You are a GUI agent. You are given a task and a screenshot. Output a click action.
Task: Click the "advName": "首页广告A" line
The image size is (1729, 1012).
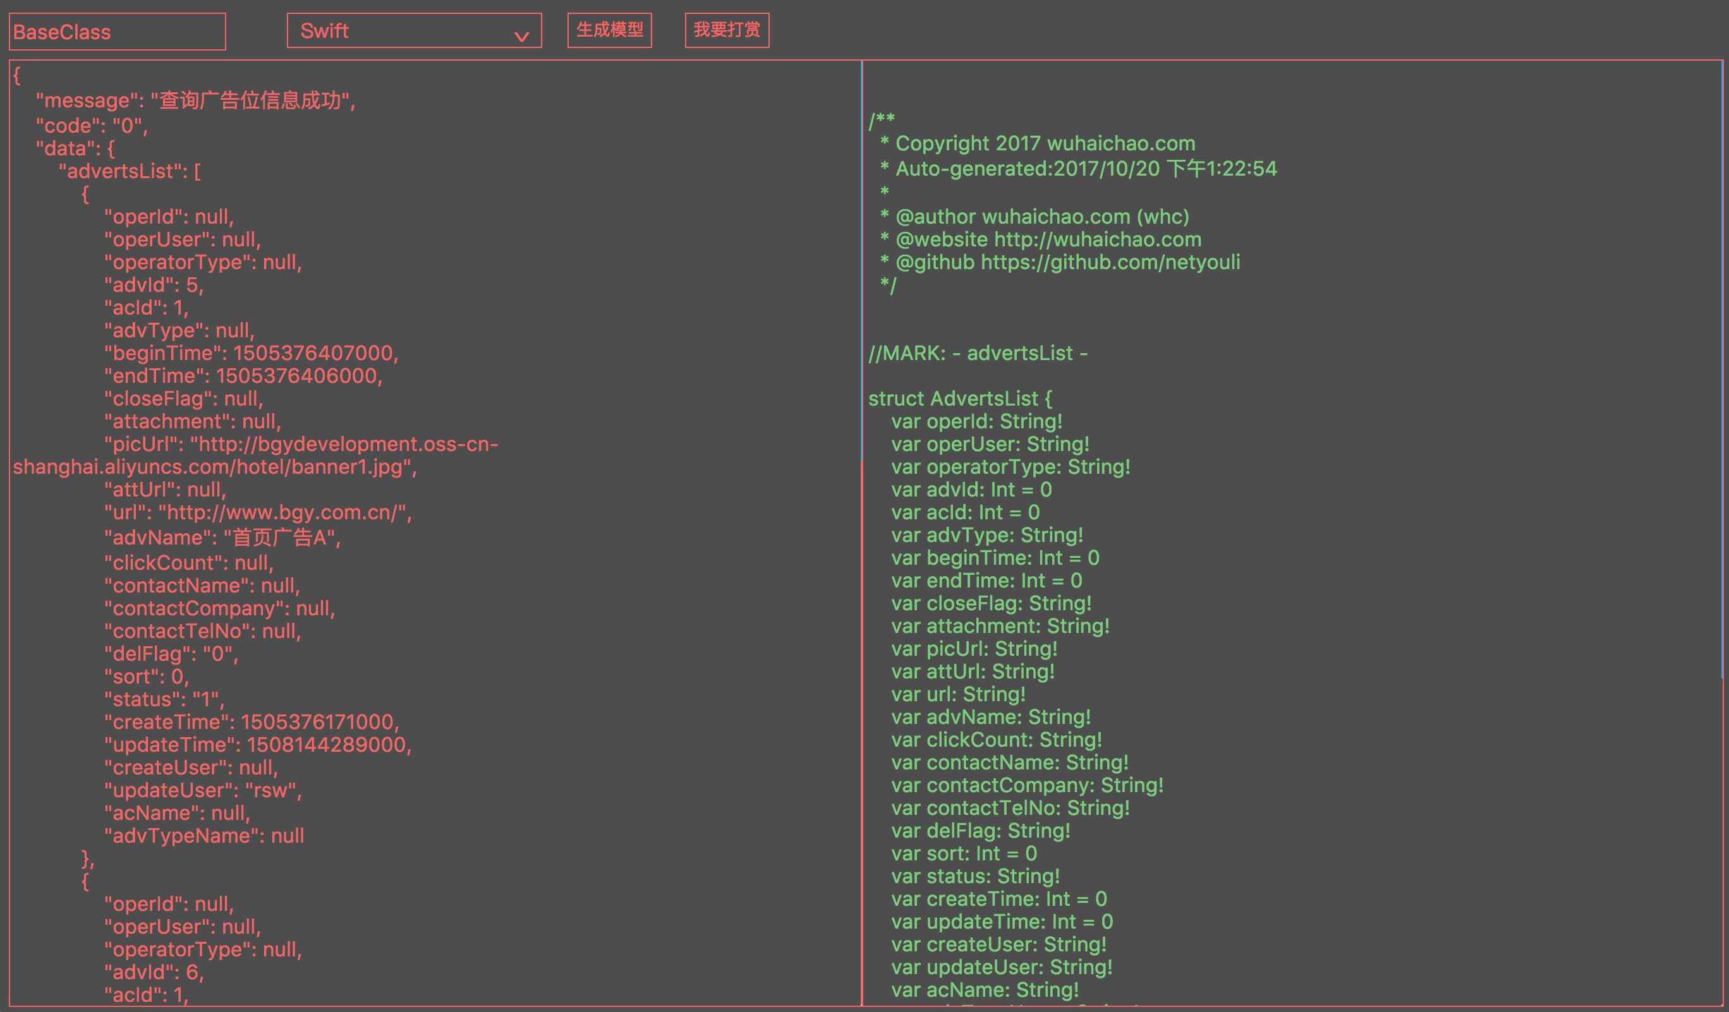click(222, 538)
